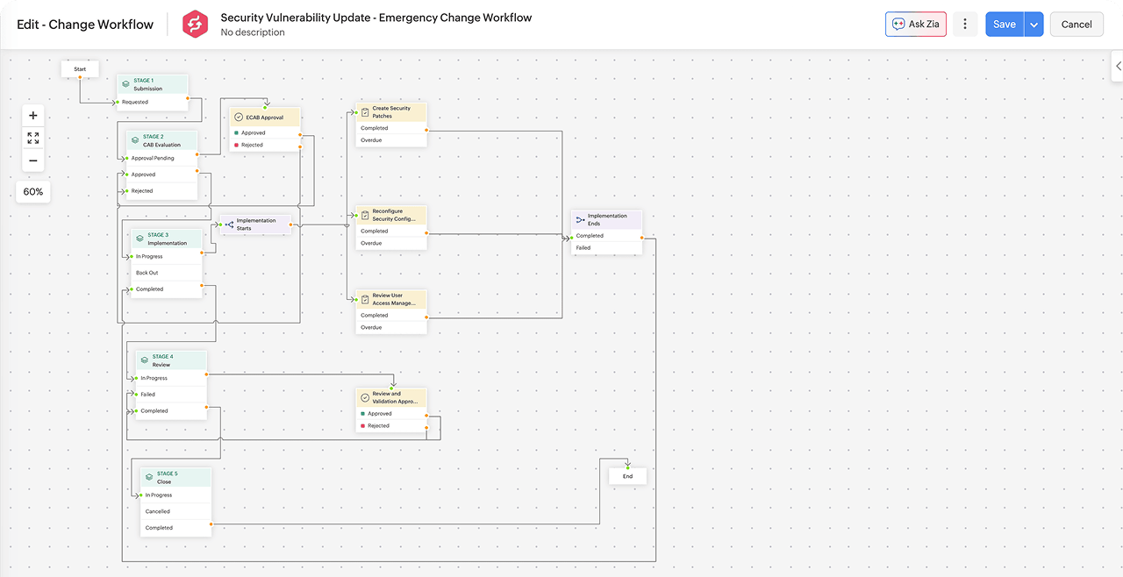Select Rejected in ECAB Approval node

(x=265, y=145)
